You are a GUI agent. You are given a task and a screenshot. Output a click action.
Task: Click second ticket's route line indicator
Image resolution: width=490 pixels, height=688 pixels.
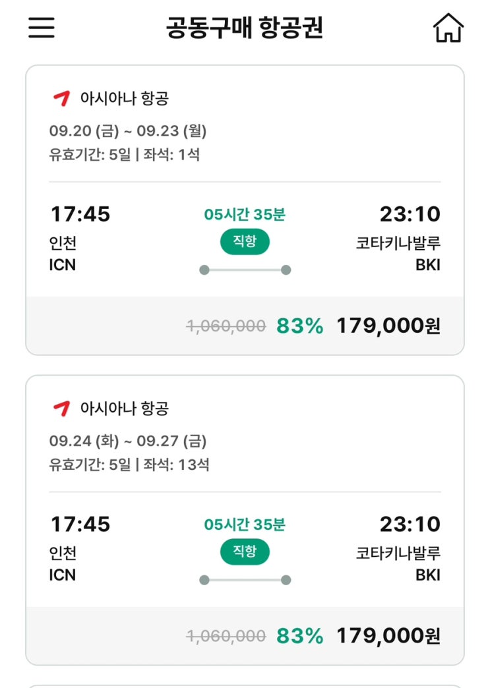click(x=245, y=580)
